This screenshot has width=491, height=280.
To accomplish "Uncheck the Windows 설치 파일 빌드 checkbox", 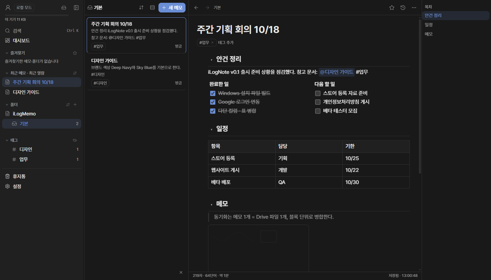I will click(213, 93).
